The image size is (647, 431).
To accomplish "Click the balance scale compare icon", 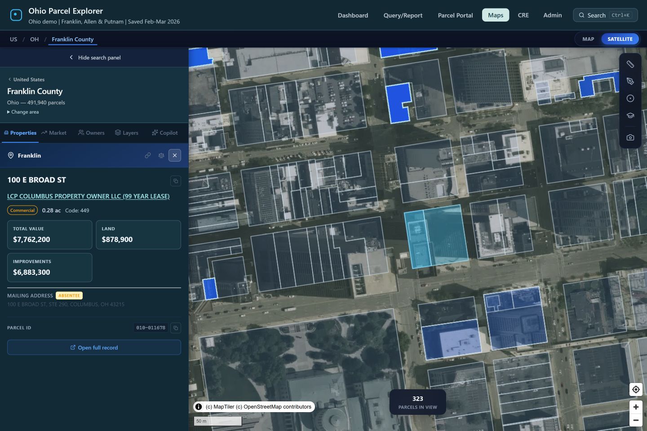I will click(161, 155).
